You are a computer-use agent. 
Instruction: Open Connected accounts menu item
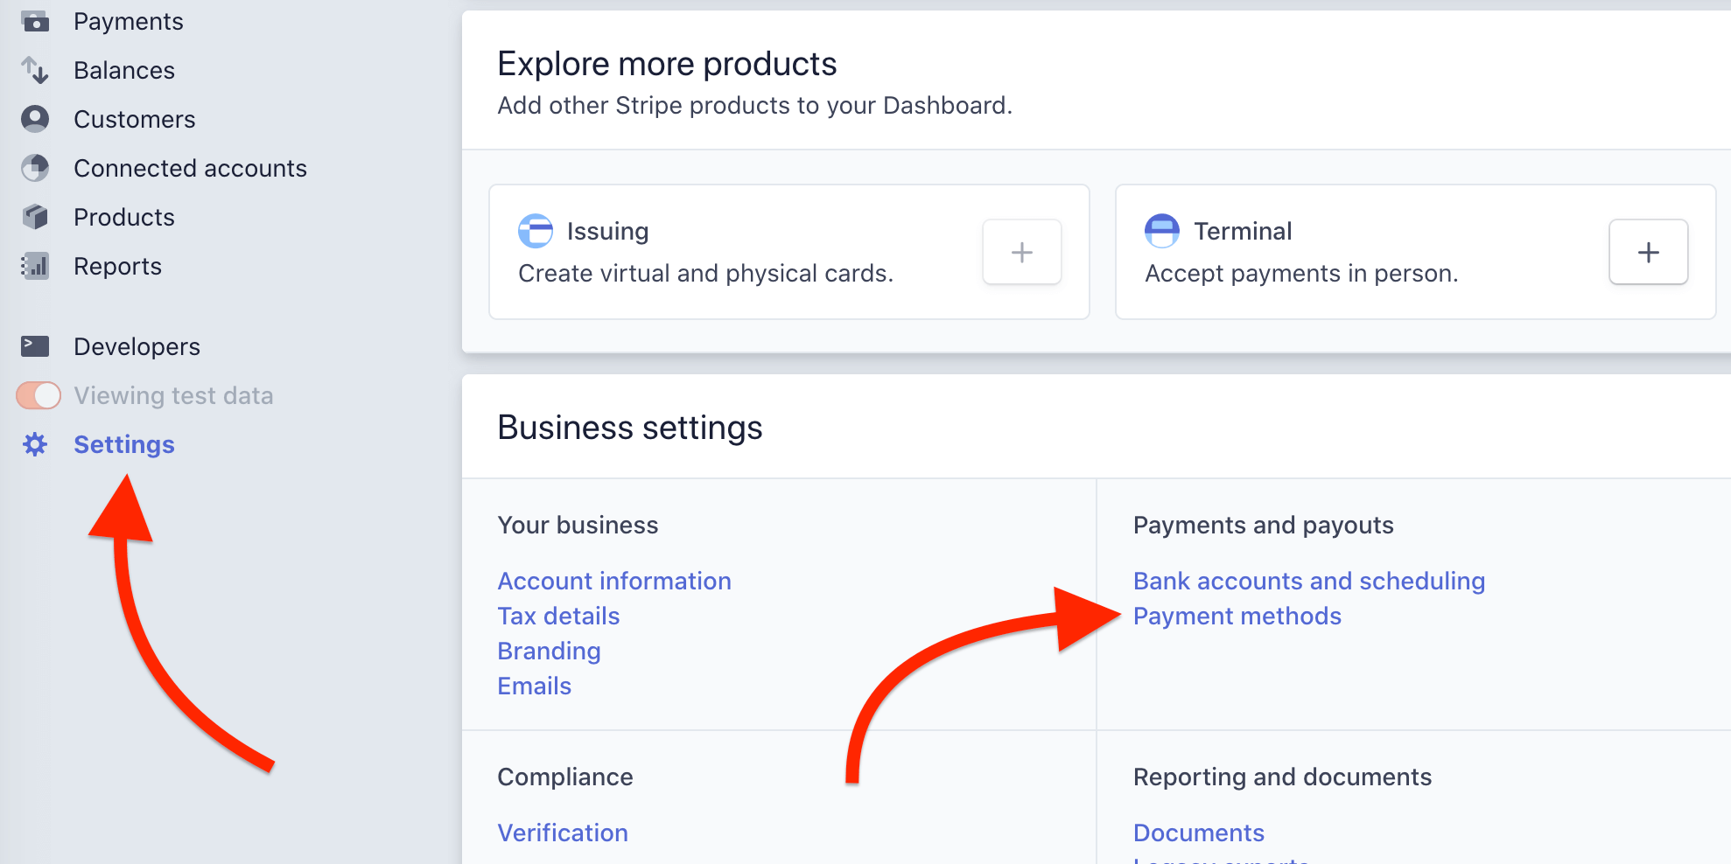click(x=190, y=168)
